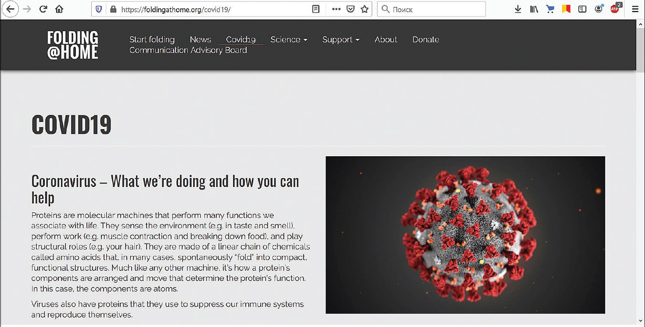
Task: Open the tracking protection shield icon
Action: [x=99, y=9]
